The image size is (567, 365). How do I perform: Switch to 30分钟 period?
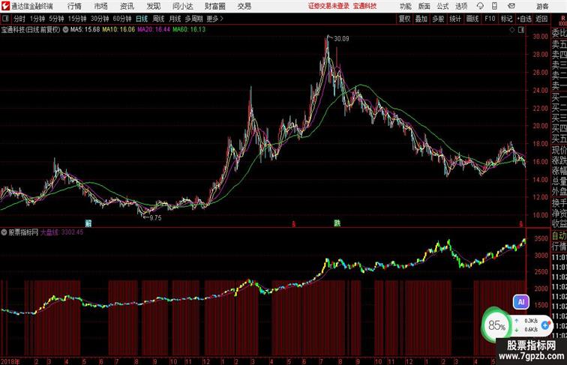point(100,19)
